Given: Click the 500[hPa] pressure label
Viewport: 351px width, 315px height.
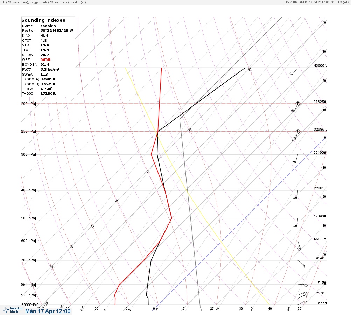Looking at the screenshot, I should (28, 218).
